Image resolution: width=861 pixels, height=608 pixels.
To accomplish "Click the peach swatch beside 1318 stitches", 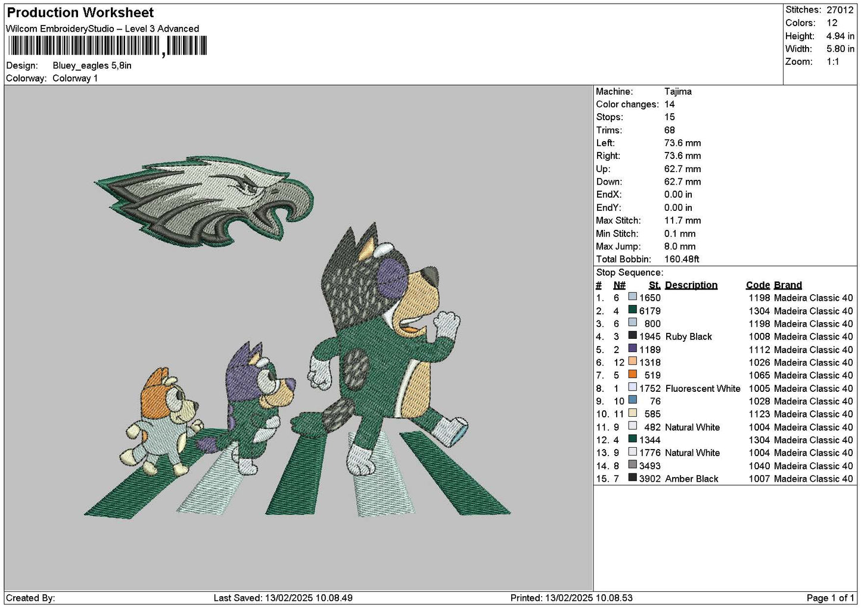I will 633,361.
